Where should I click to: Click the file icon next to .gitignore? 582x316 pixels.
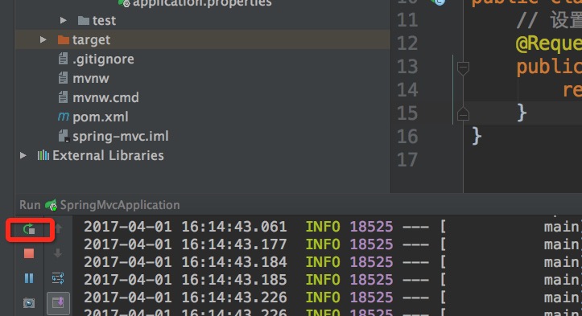tap(63, 59)
